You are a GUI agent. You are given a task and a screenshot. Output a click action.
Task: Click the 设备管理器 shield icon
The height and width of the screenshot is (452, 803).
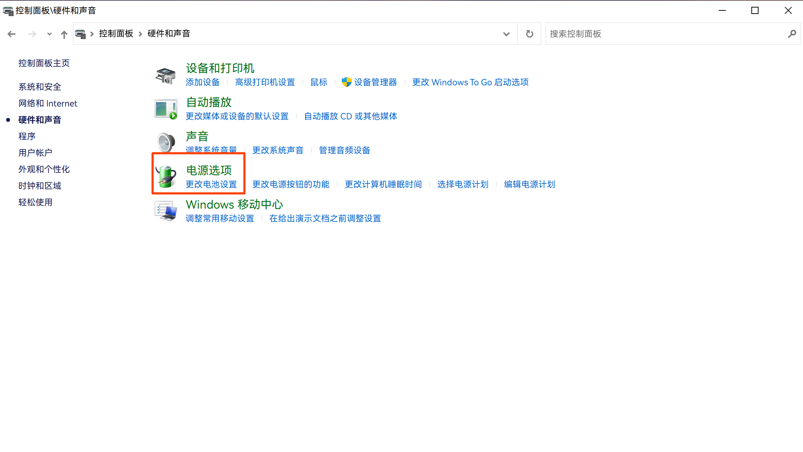[x=345, y=82]
